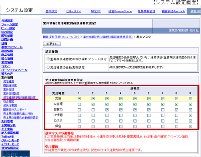Uncheck A:当確 row progress 6 checkbox

[149, 104]
